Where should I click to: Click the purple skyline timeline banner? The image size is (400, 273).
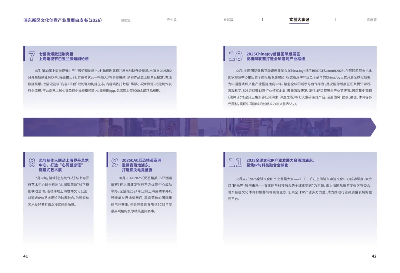(x=200, y=127)
